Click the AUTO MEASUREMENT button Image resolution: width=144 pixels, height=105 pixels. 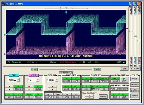click(x=120, y=89)
